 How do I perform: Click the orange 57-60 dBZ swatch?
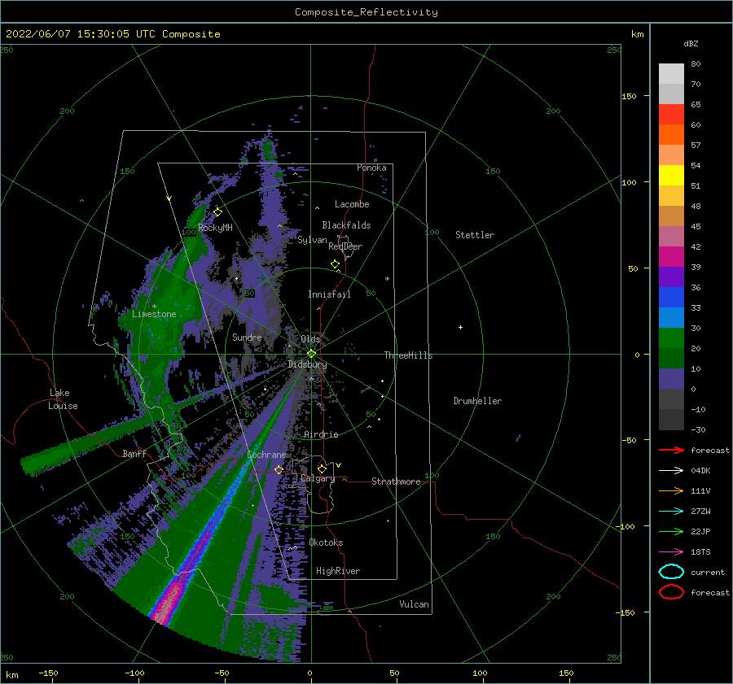pyautogui.click(x=671, y=134)
